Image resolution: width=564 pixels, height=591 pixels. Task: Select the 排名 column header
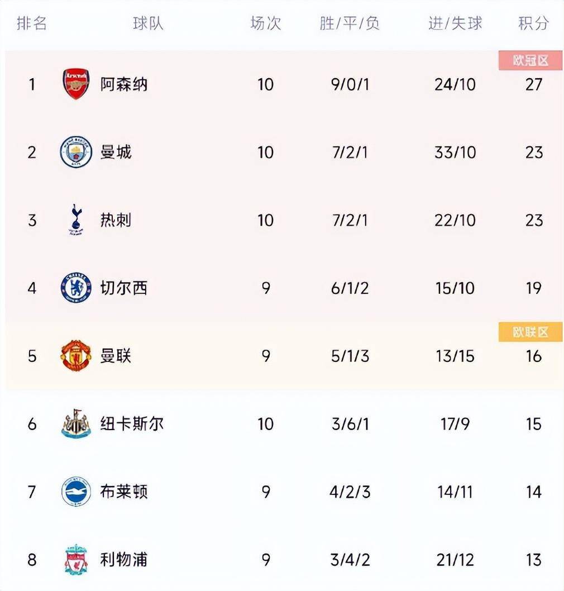pos(32,23)
